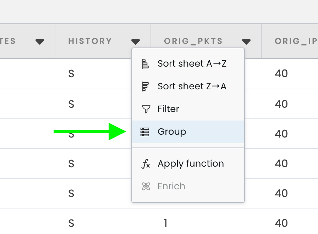Click the Sort sheet A→Z icon
The height and width of the screenshot is (234, 318).
pos(145,64)
